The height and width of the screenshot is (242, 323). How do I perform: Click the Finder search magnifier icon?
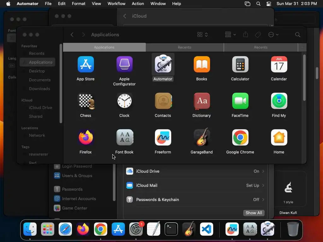point(298,35)
